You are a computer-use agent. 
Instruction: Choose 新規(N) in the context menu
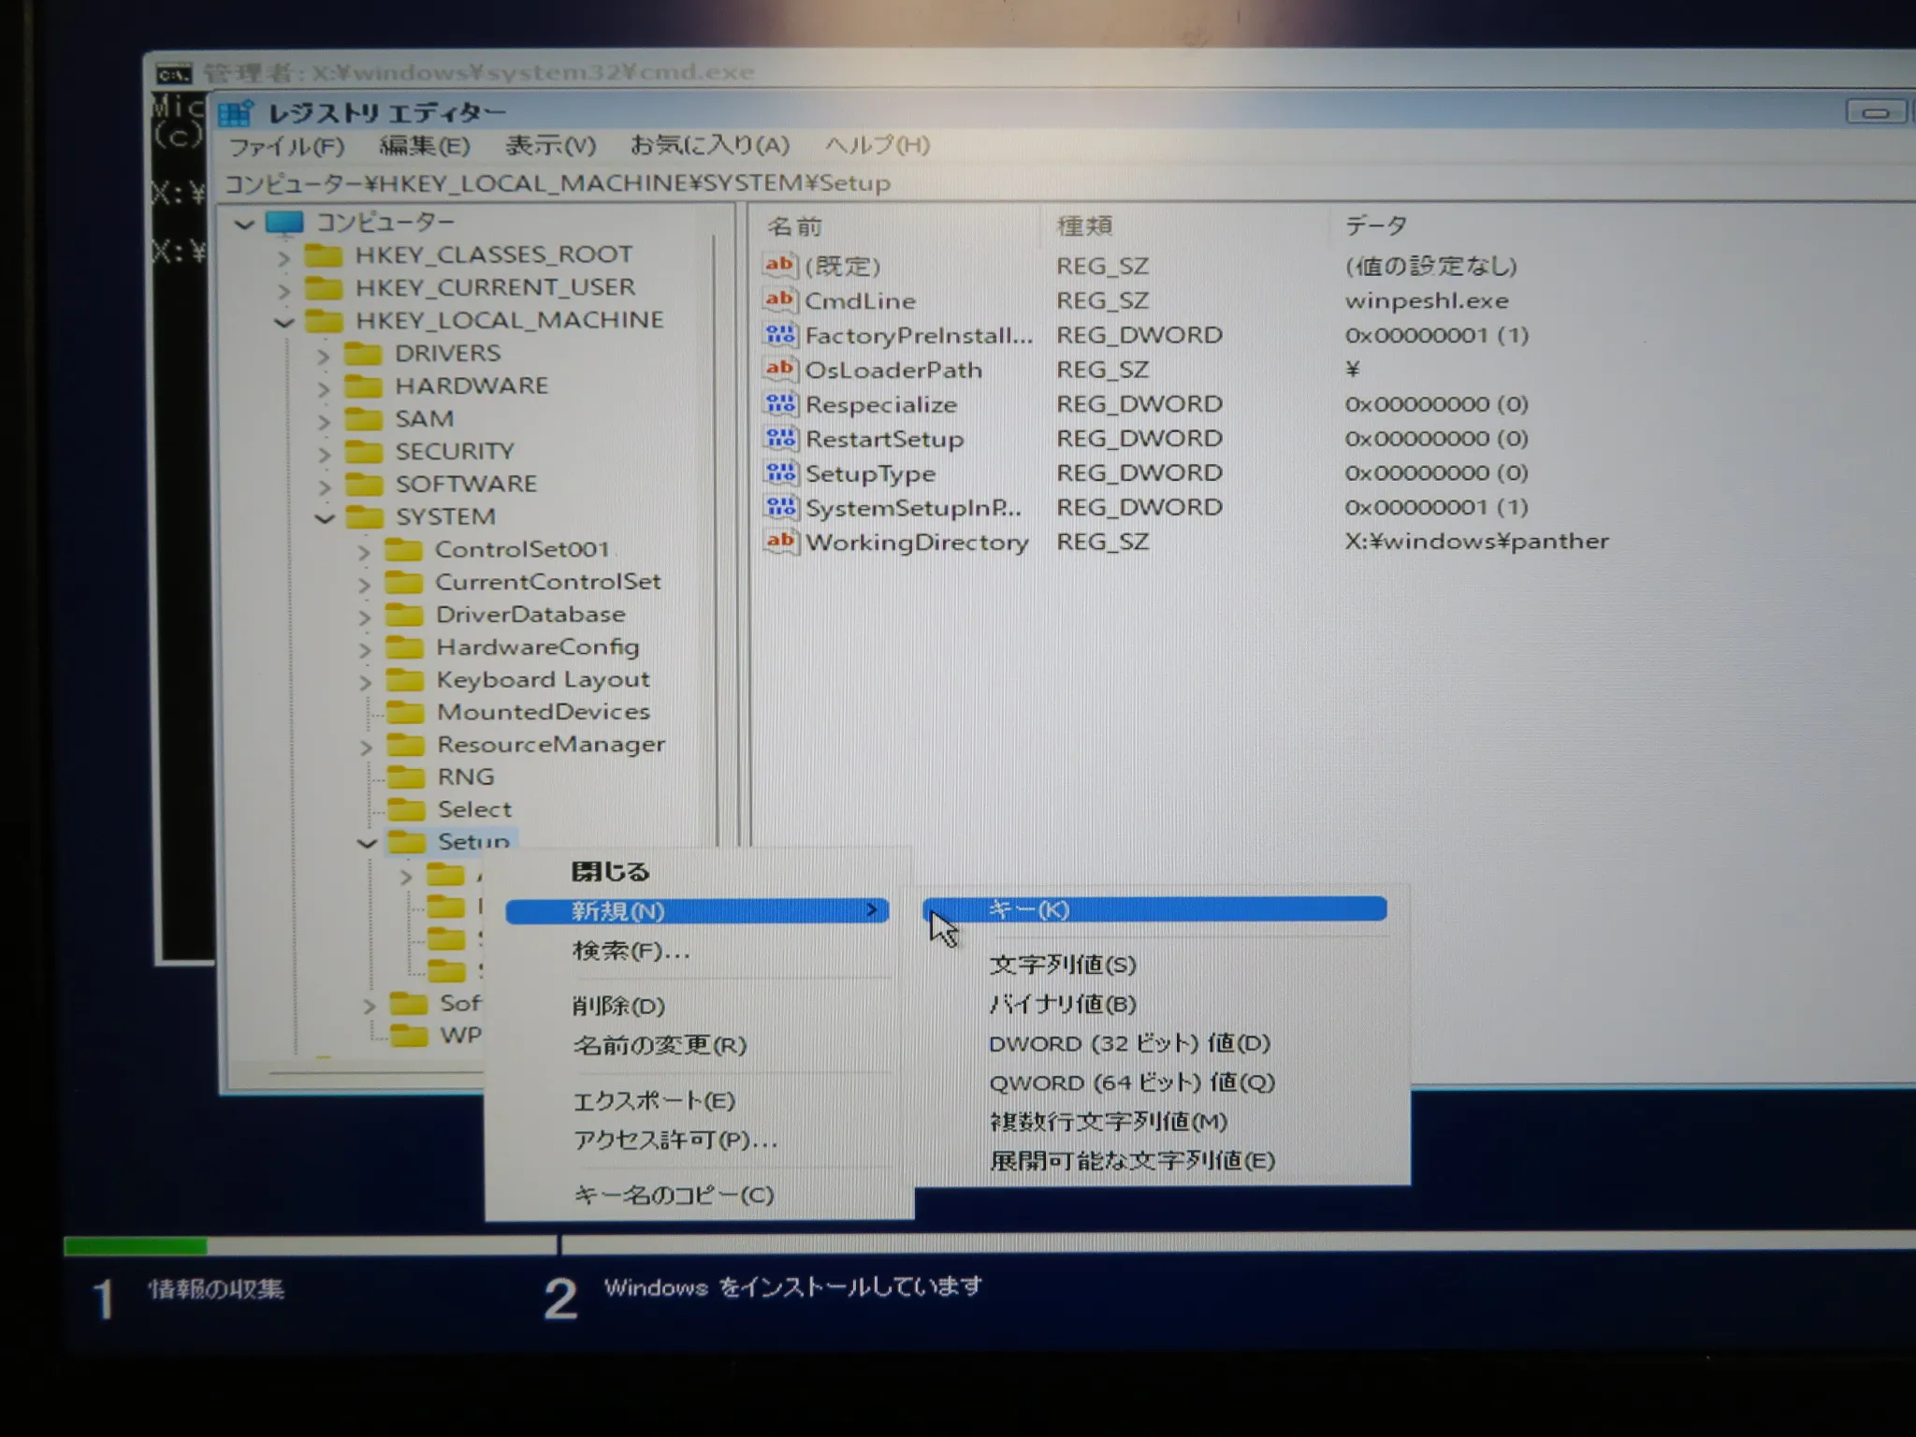pos(697,911)
